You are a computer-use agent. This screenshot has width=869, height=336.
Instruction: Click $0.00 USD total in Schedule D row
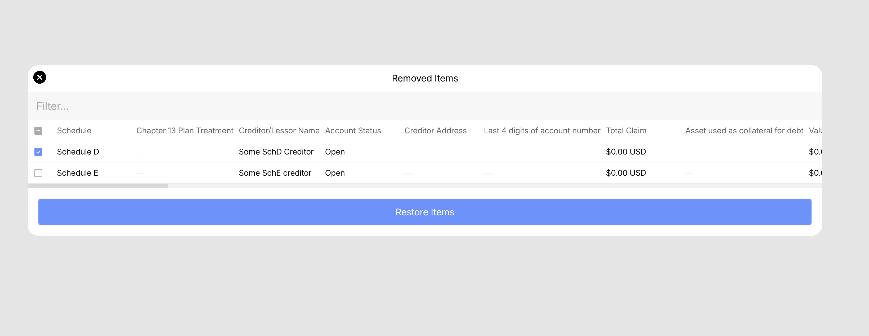pyautogui.click(x=626, y=152)
